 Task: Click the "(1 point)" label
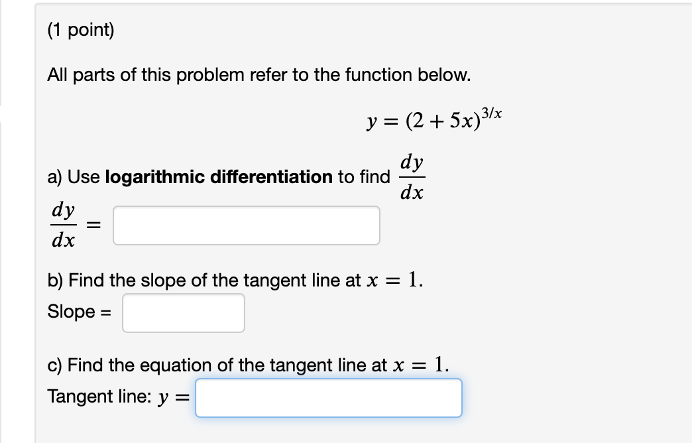[x=81, y=30]
